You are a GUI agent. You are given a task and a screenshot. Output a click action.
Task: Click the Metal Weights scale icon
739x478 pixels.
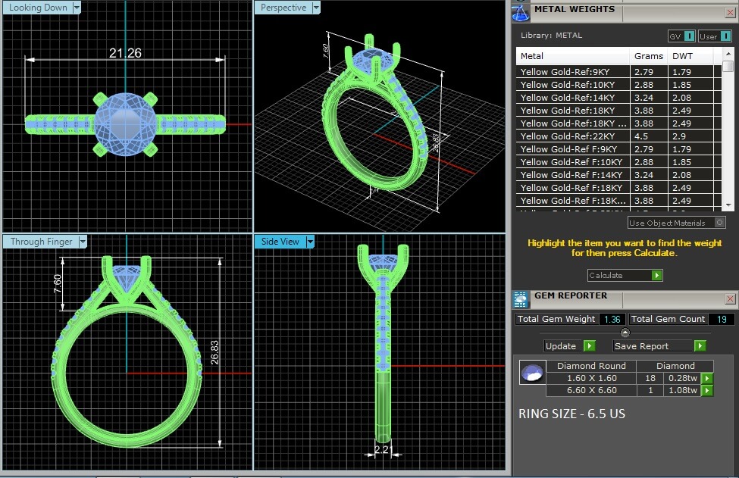[x=521, y=11]
